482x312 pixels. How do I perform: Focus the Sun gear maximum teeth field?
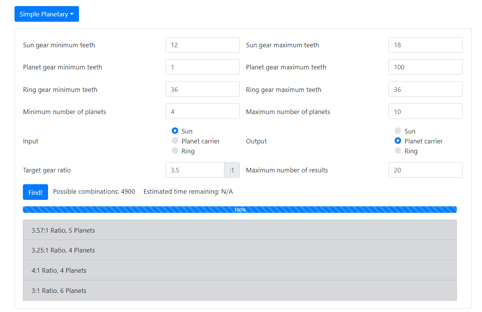[425, 45]
